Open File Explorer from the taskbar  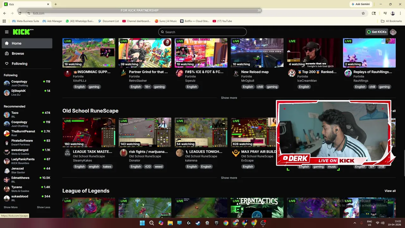coord(170,223)
